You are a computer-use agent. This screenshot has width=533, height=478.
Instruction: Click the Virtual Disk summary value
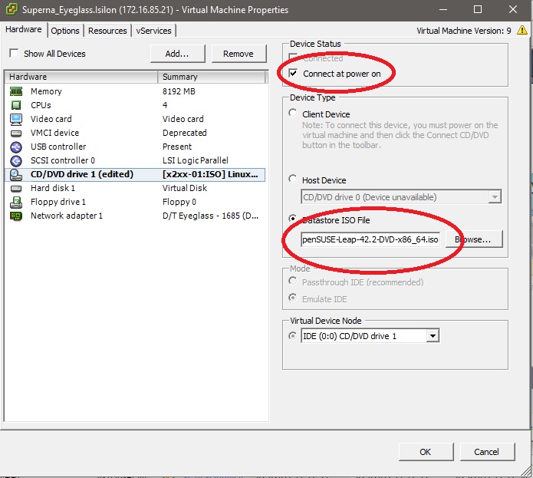(x=185, y=188)
